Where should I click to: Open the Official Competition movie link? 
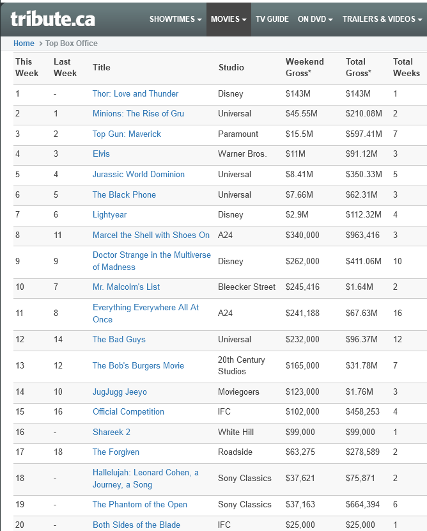tap(128, 412)
